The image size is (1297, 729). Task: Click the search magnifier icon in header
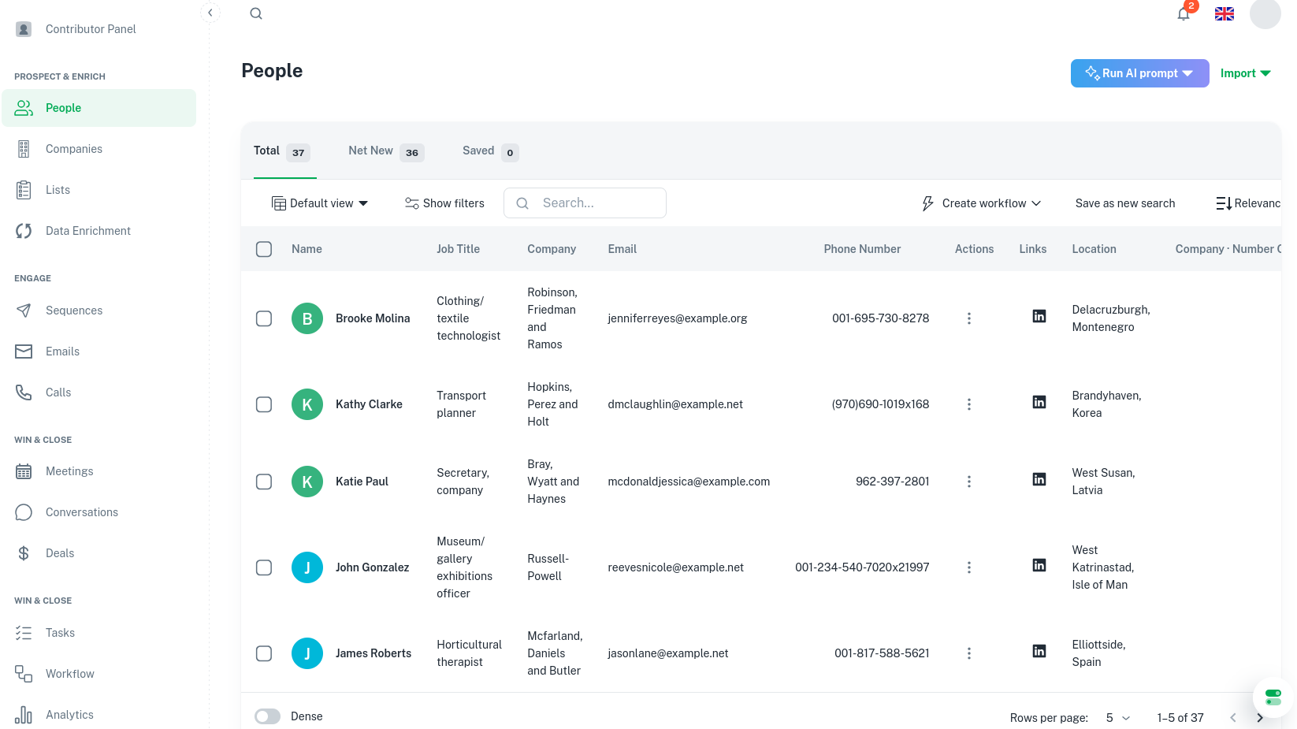[256, 13]
